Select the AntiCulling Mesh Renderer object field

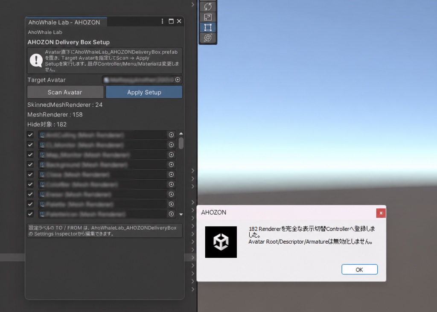[x=107, y=135]
